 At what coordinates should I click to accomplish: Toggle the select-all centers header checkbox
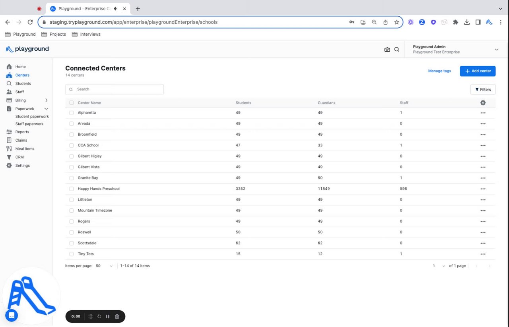coord(72,103)
